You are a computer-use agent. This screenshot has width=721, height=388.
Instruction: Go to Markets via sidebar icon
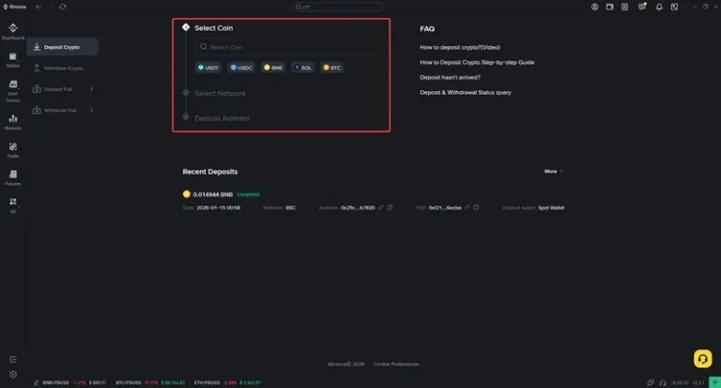13,121
